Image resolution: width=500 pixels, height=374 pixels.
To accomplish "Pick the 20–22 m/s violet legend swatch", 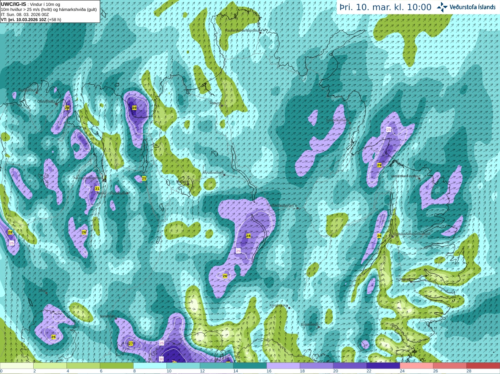I will click(350, 366).
